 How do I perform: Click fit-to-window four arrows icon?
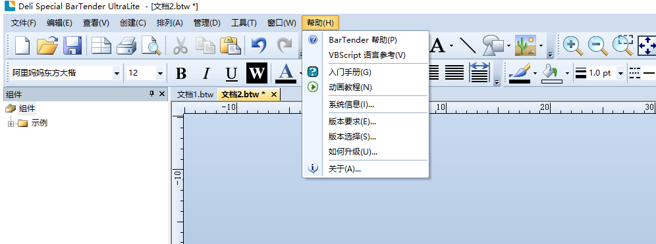(646, 45)
